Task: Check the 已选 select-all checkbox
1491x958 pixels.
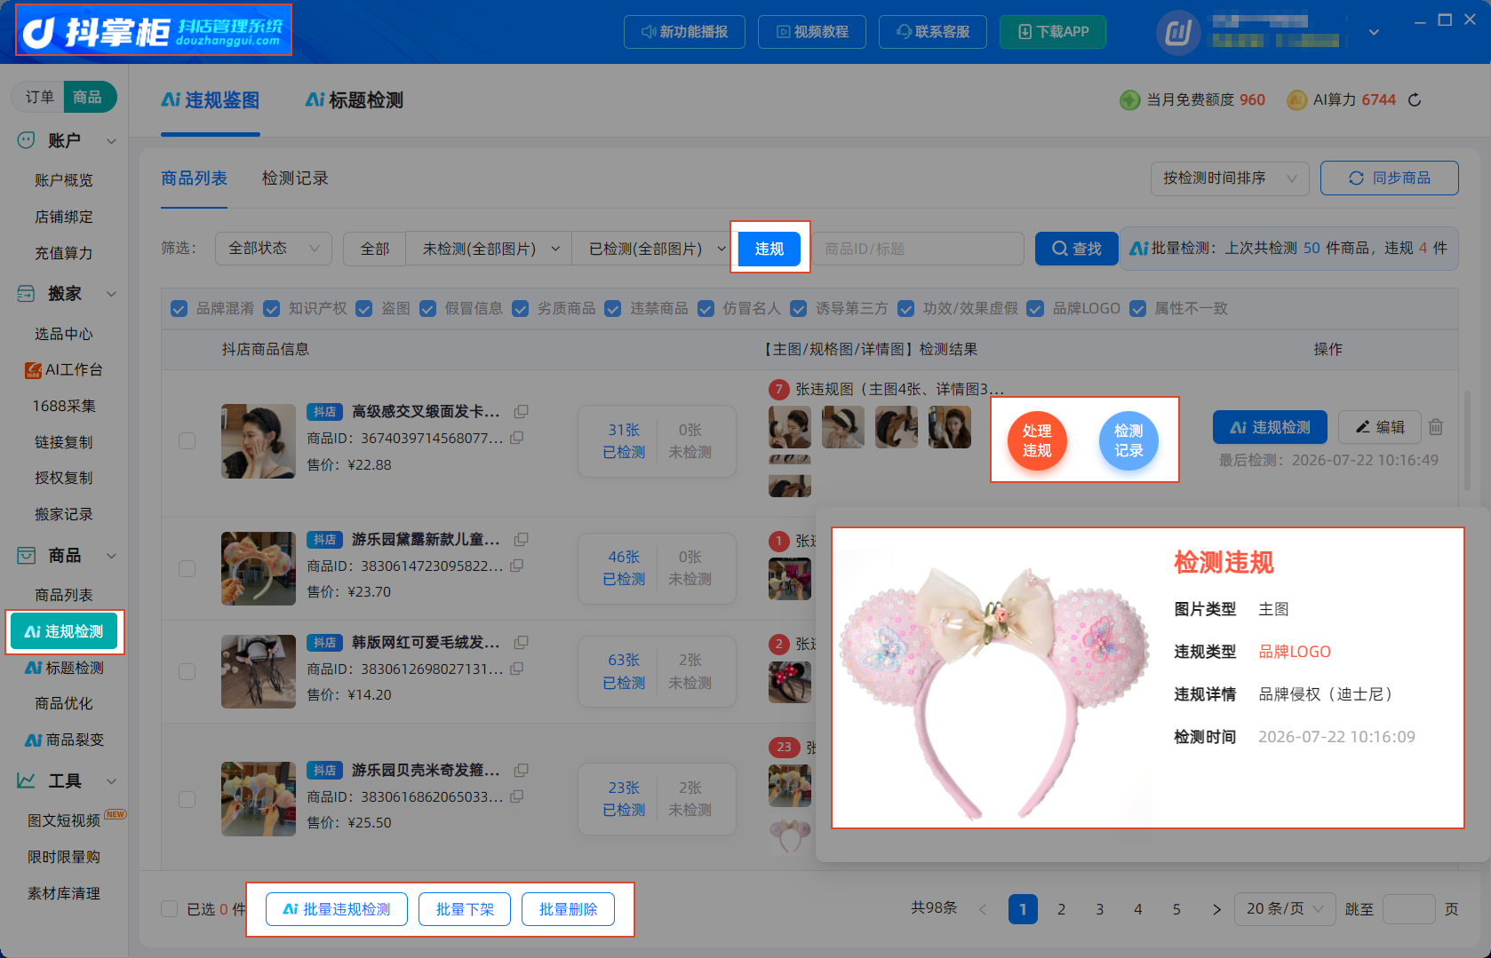Action: click(169, 909)
